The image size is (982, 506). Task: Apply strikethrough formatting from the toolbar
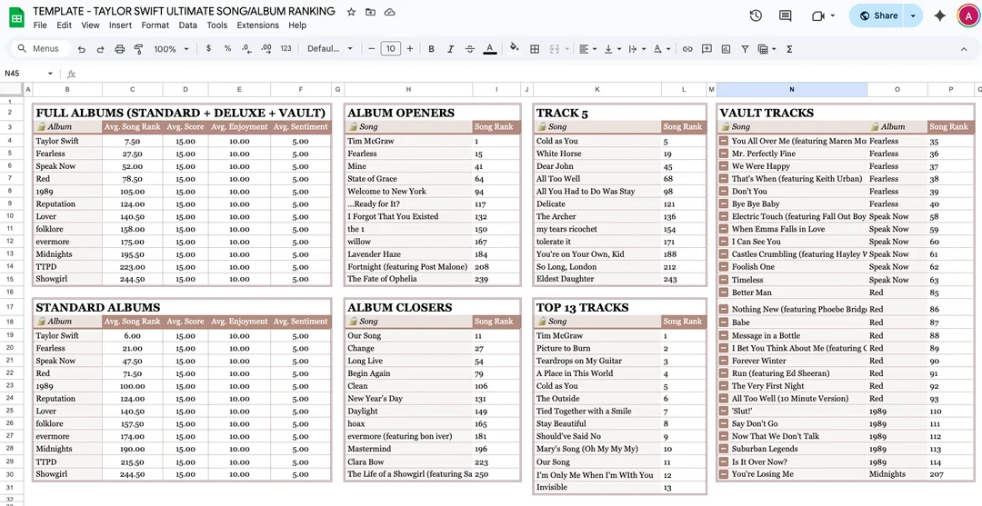pos(469,49)
